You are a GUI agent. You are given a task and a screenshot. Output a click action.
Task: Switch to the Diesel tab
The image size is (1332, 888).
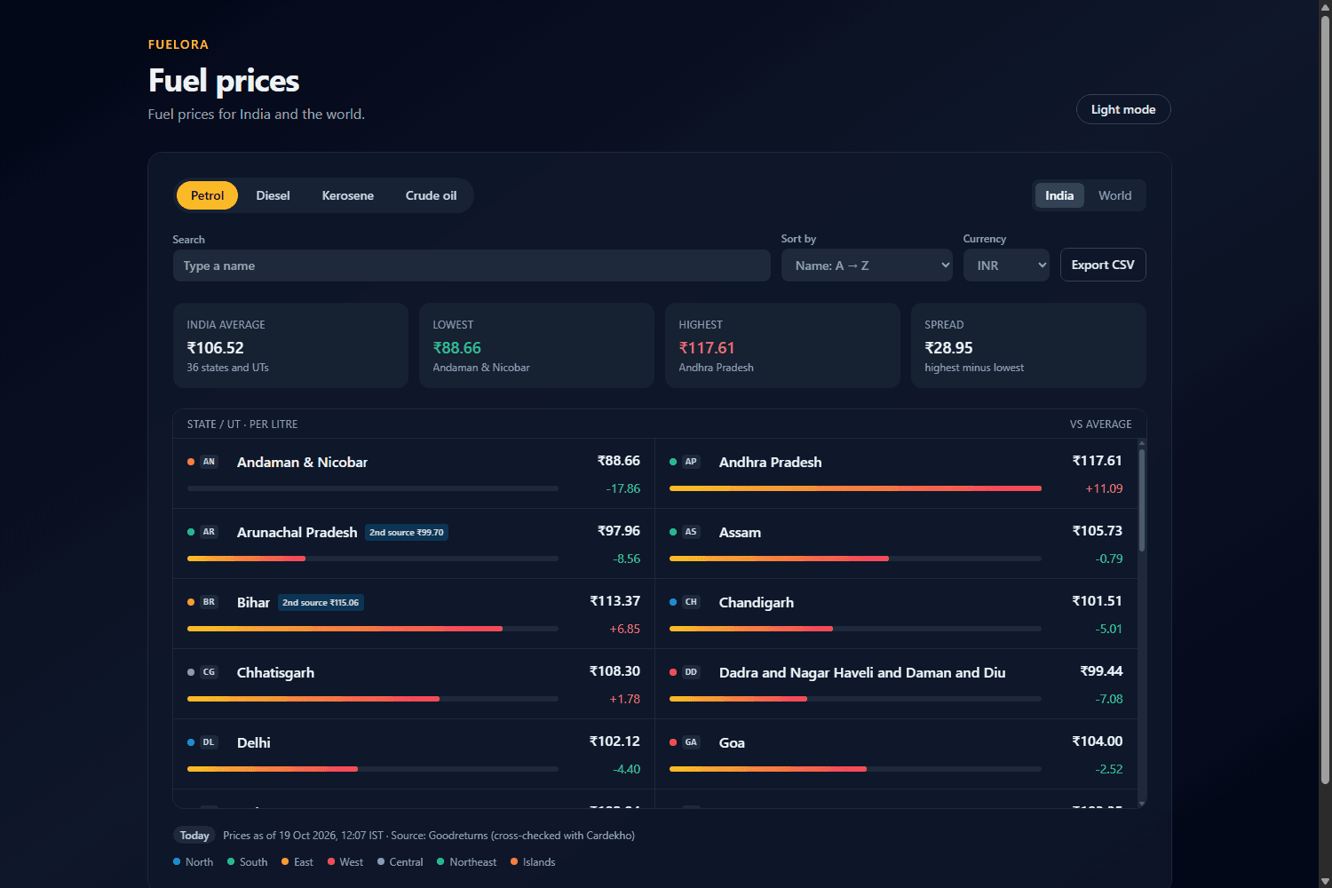pyautogui.click(x=274, y=195)
